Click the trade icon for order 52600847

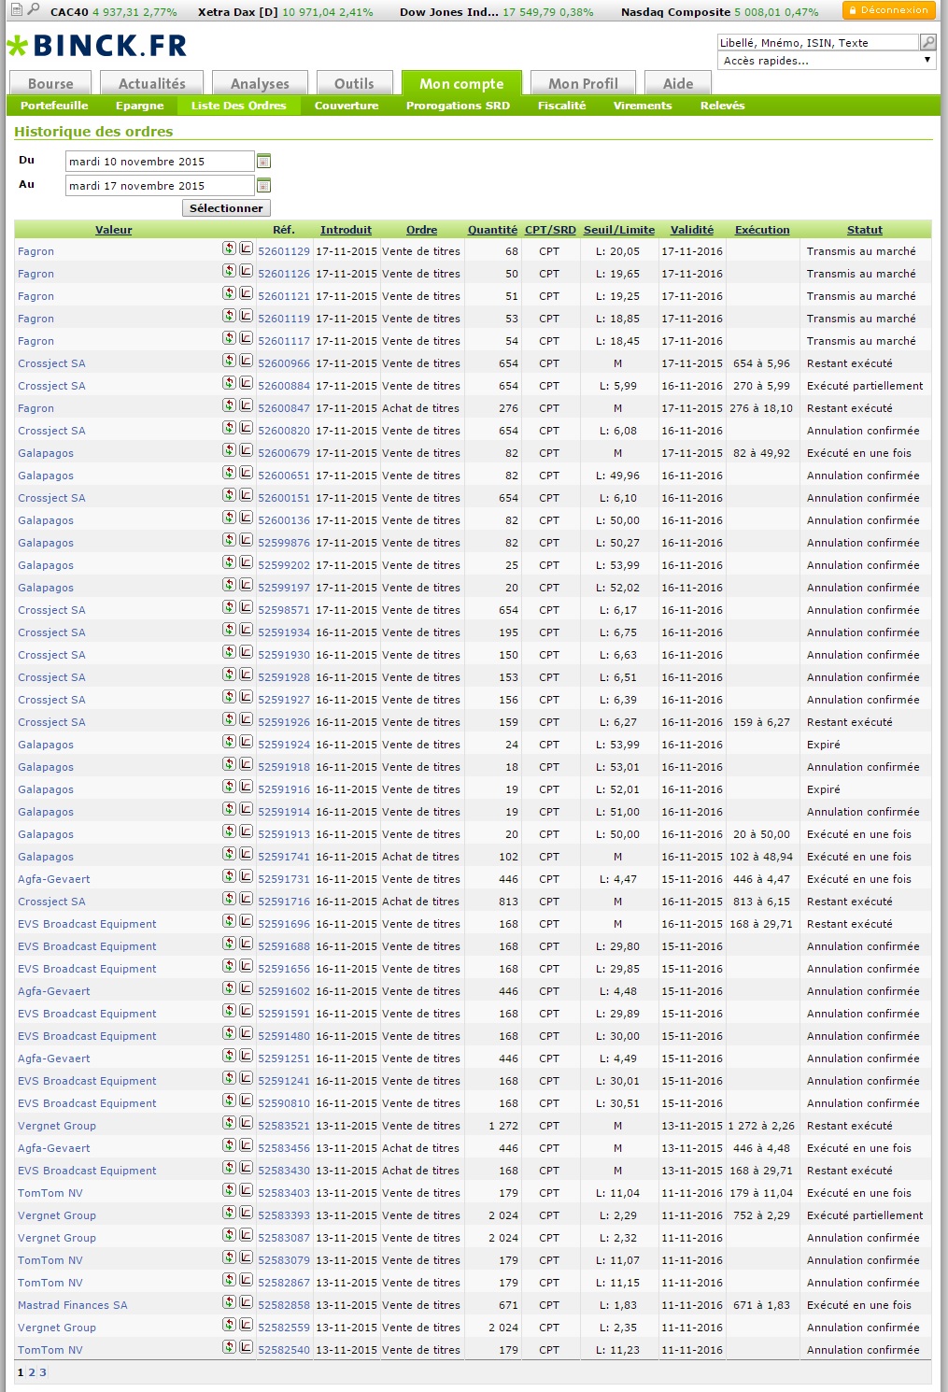pyautogui.click(x=229, y=405)
